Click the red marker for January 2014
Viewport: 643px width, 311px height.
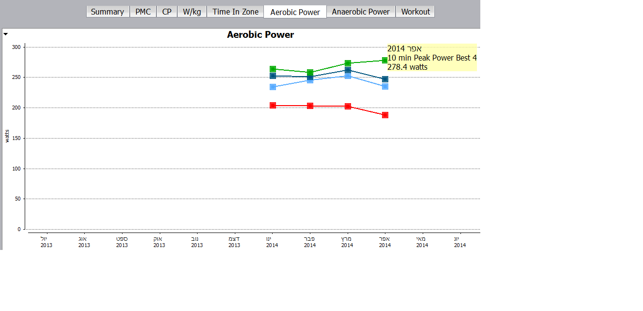click(273, 105)
